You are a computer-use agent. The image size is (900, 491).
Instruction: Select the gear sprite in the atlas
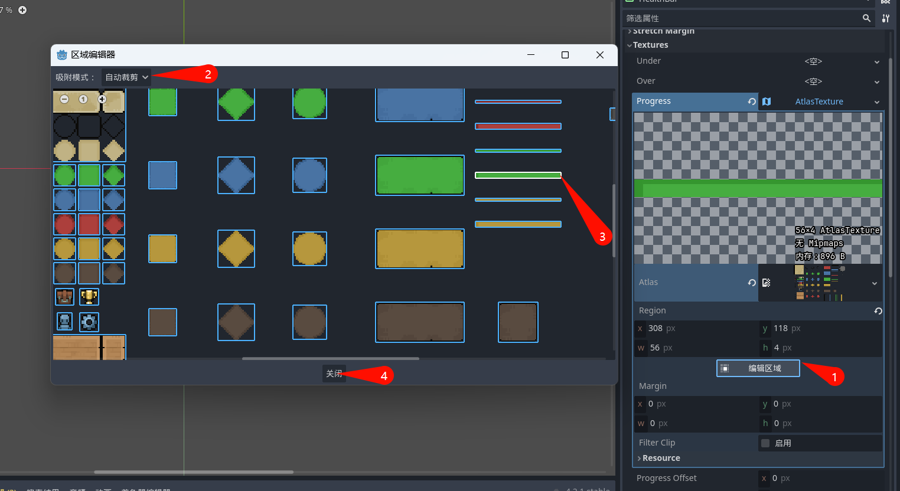[89, 322]
